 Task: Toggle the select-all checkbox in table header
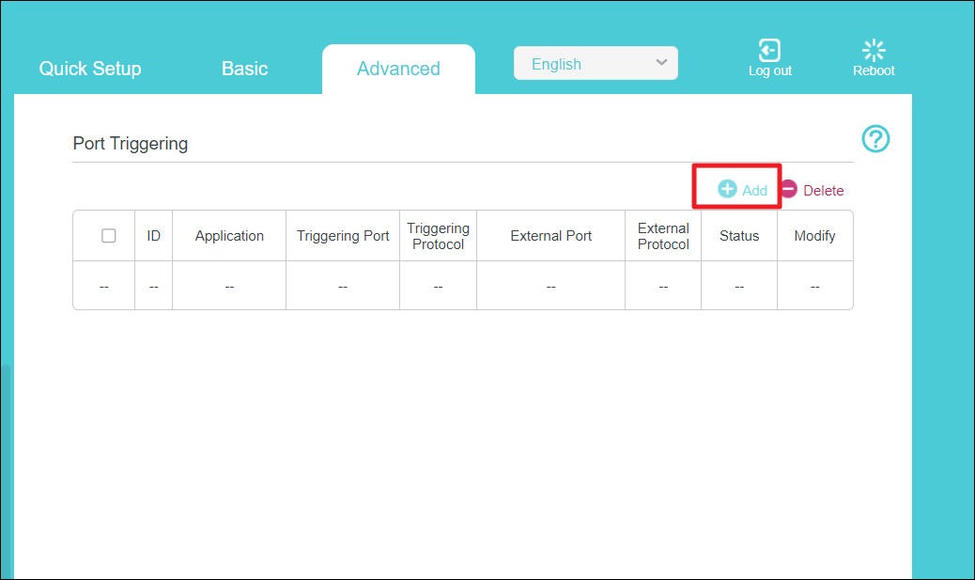point(108,236)
